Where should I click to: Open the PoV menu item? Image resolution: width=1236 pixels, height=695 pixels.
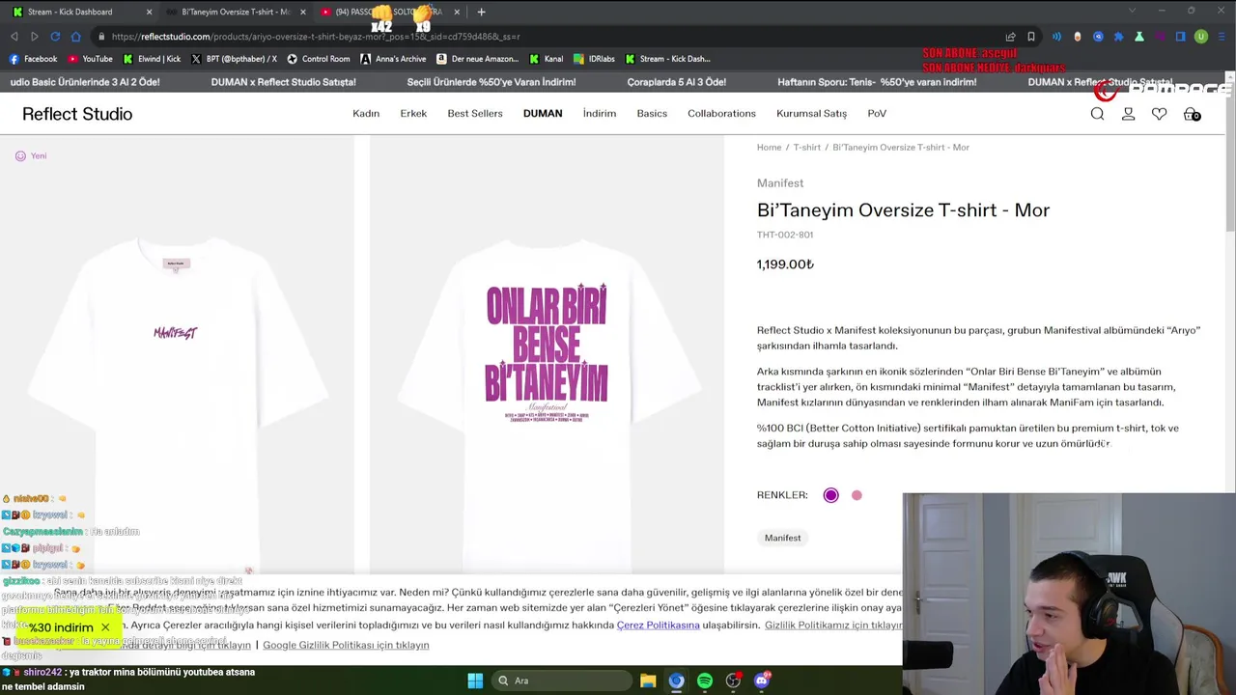(877, 113)
